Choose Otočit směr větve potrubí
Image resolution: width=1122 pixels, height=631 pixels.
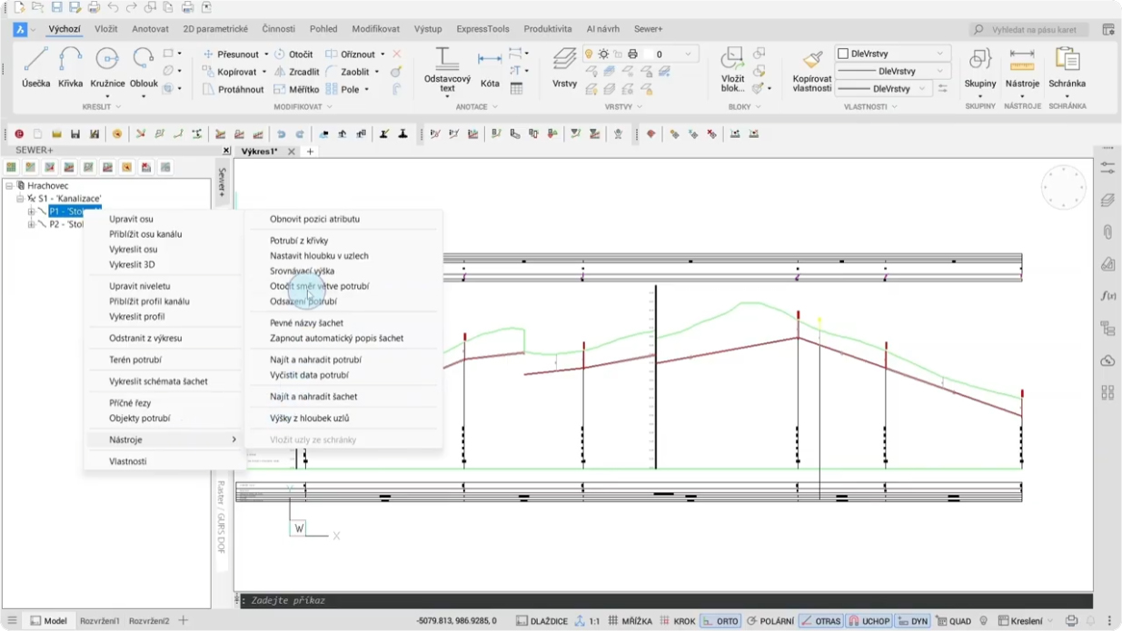point(319,286)
